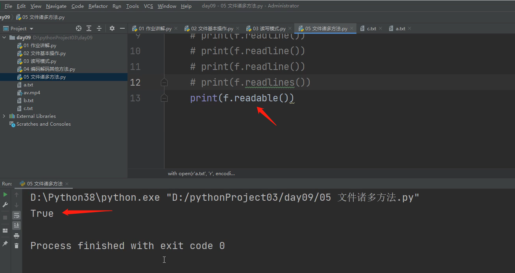The width and height of the screenshot is (515, 273).
Task: Toggle soft-wrap in Run console
Action: click(x=17, y=215)
